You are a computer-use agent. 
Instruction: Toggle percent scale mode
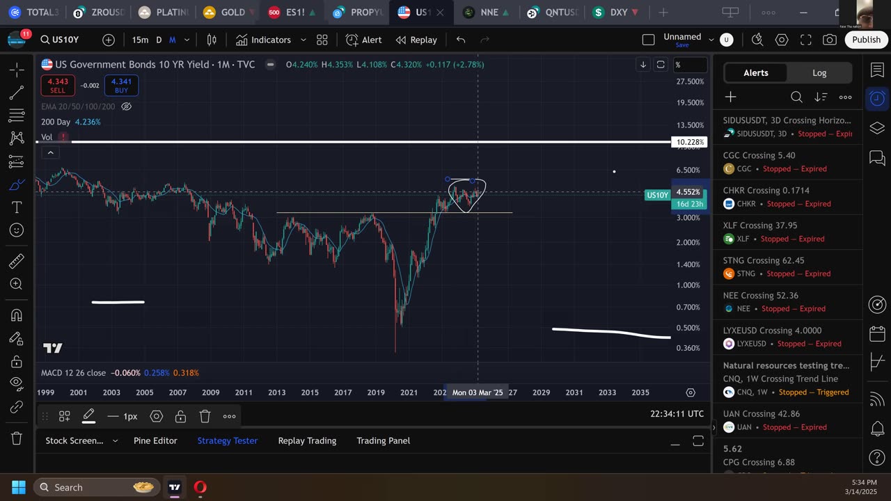[689, 65]
